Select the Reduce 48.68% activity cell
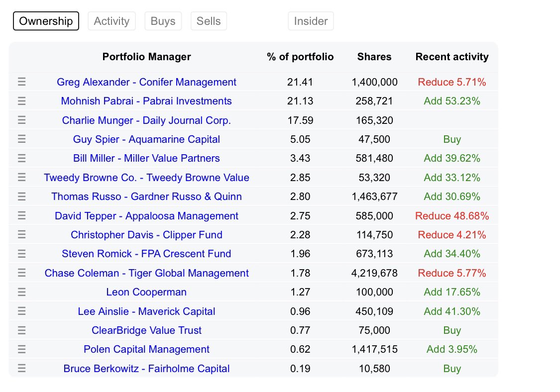This screenshot has width=560, height=392. click(452, 215)
